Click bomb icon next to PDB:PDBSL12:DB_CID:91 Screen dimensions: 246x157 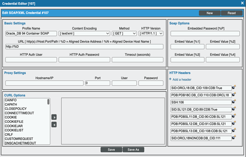pyautogui.click(x=234, y=123)
